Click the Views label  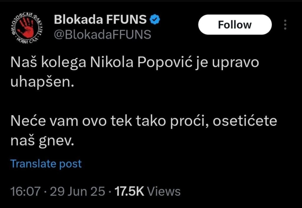click(x=164, y=192)
